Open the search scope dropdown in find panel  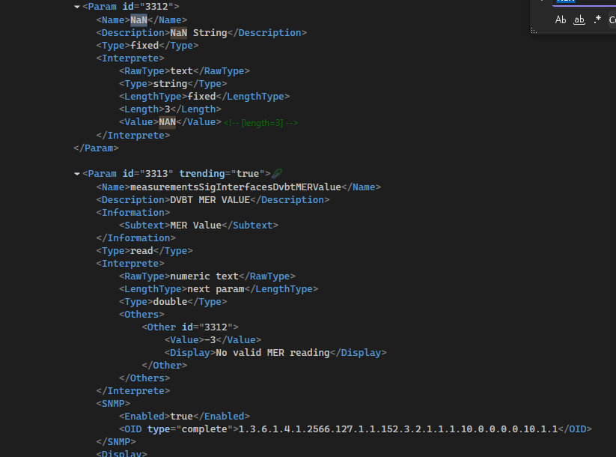(612, 20)
